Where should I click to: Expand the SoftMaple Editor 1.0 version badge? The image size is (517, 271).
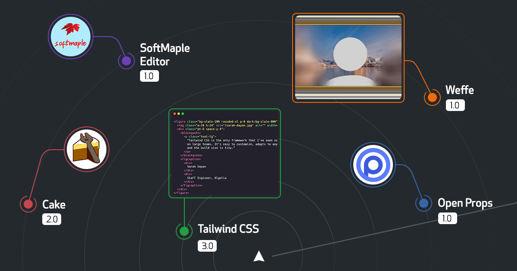[149, 76]
